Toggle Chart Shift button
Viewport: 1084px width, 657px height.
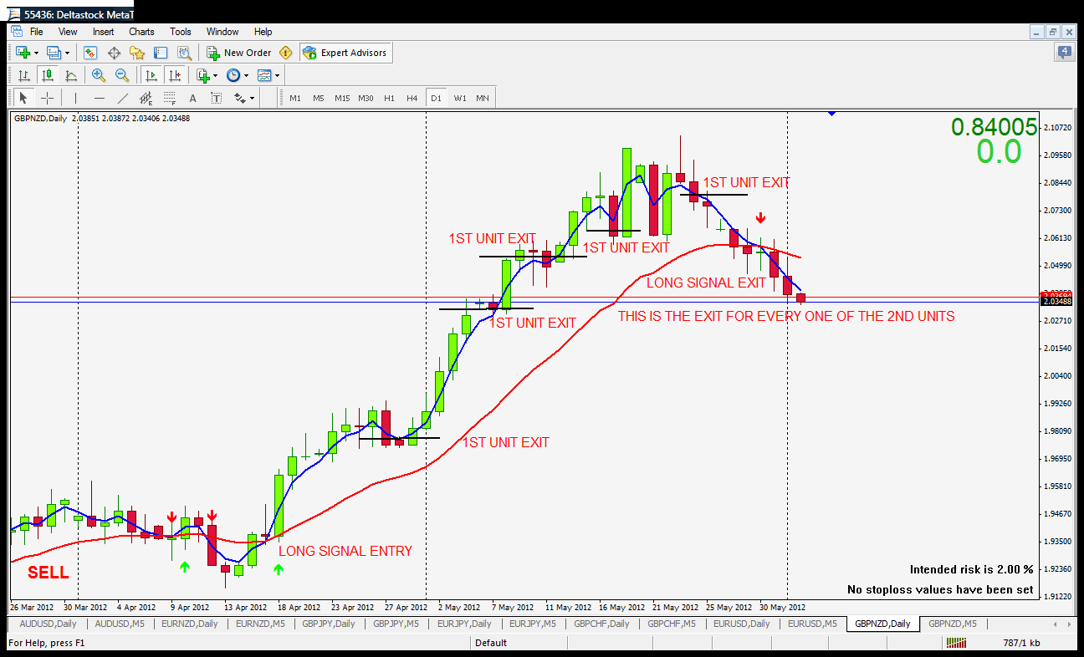click(x=174, y=75)
